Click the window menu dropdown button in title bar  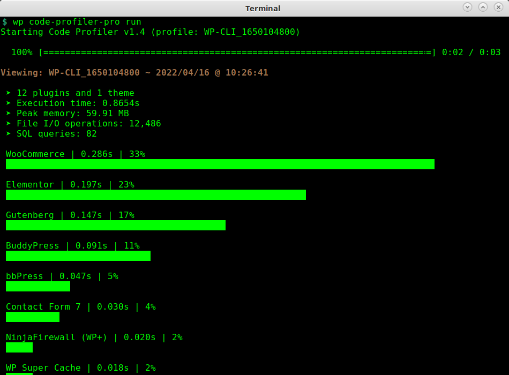[467, 7]
